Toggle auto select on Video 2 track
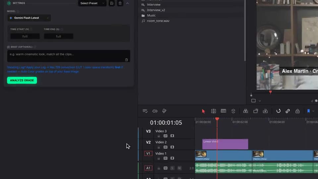 pos(166,147)
